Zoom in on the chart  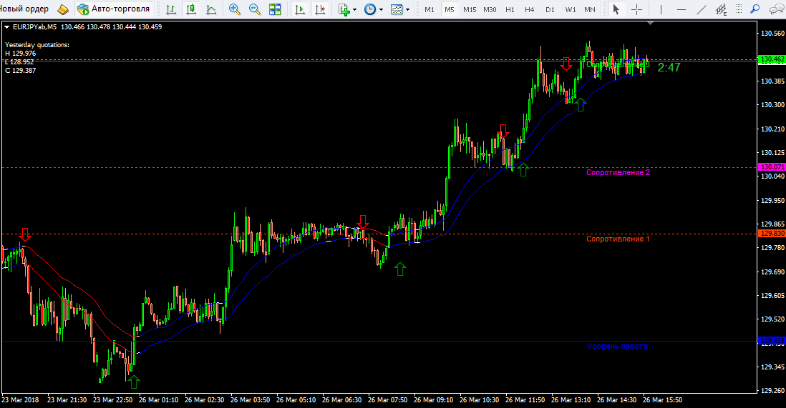pos(234,9)
